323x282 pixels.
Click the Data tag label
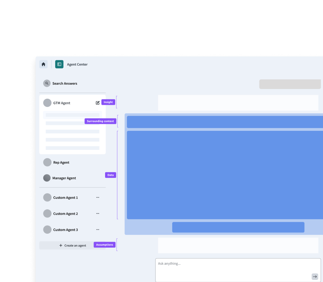(110, 175)
